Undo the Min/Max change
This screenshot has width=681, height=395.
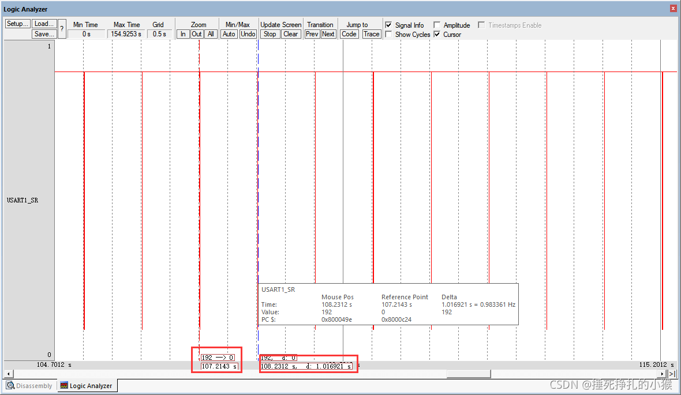coord(248,34)
